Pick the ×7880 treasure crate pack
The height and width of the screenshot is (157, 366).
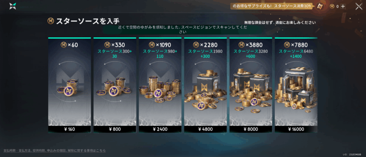point(296,89)
